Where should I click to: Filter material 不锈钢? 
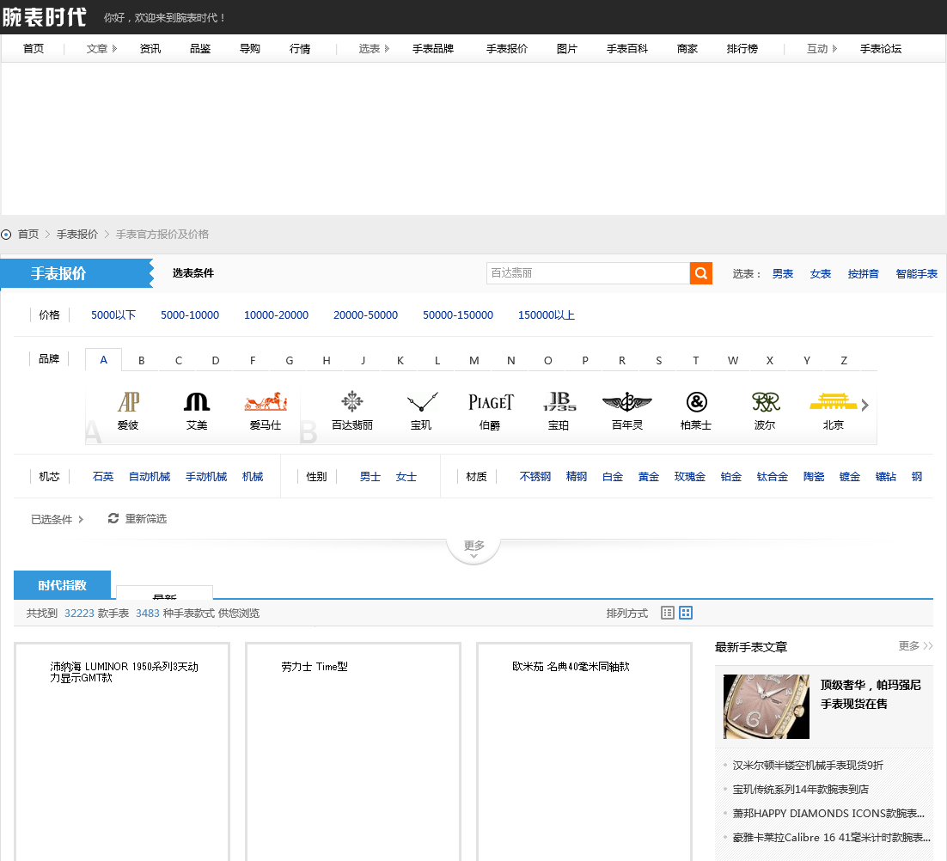pos(535,476)
